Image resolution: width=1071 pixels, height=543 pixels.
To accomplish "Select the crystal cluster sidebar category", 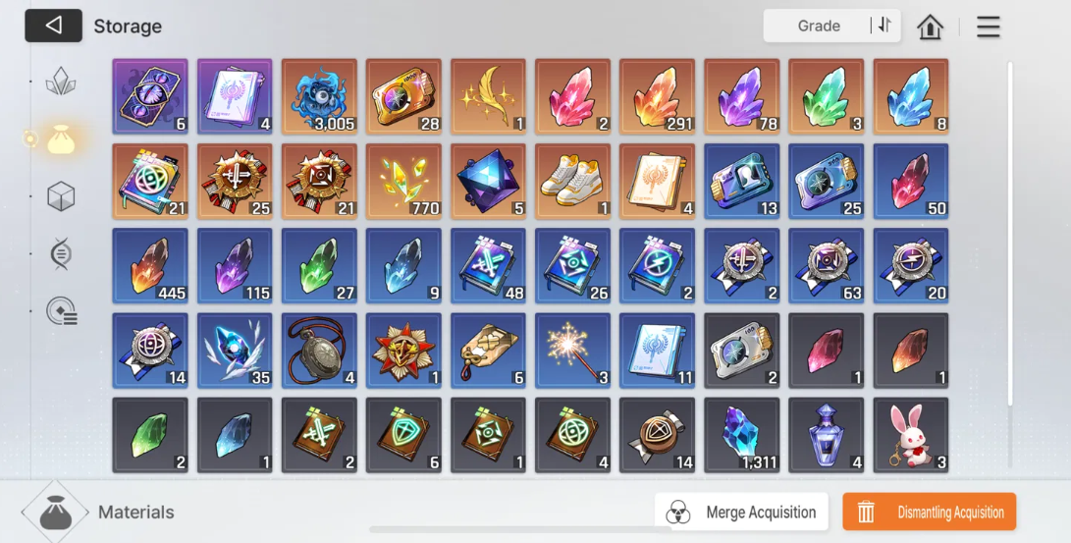I will tap(60, 81).
